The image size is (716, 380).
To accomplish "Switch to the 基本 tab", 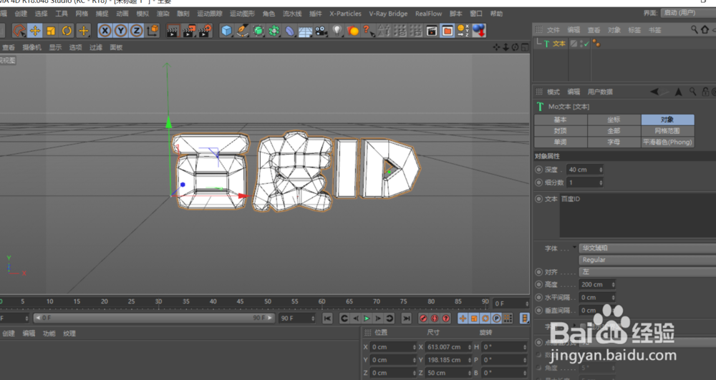I will pos(561,120).
